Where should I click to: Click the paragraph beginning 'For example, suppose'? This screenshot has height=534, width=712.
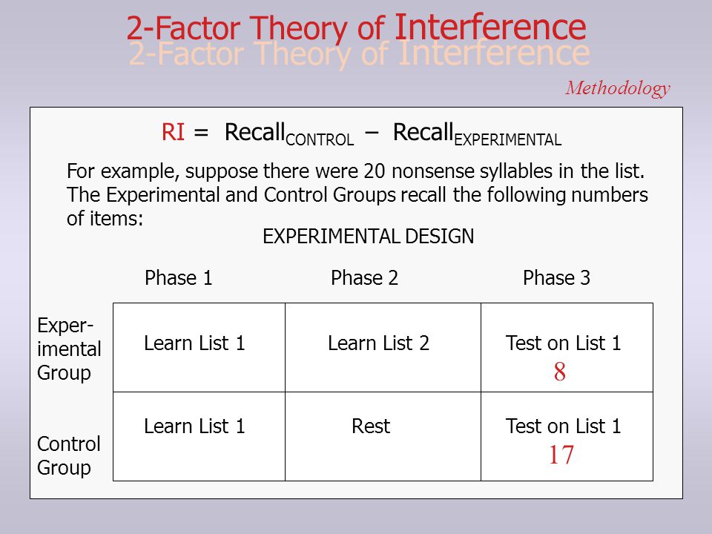357,195
